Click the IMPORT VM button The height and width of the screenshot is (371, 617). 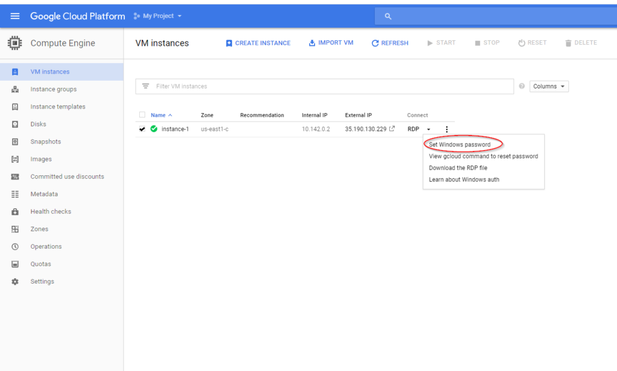tap(331, 43)
